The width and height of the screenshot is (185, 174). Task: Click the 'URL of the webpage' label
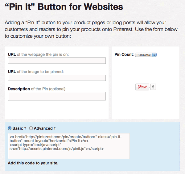39,55
